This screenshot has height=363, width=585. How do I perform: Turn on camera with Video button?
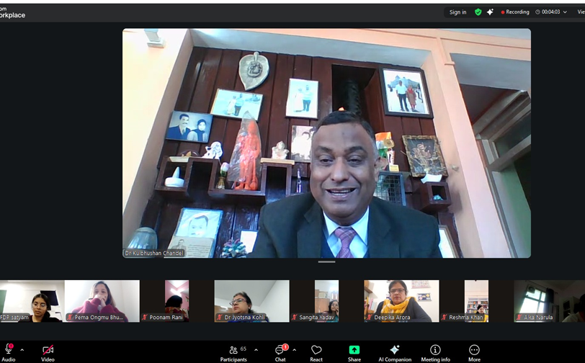click(48, 351)
